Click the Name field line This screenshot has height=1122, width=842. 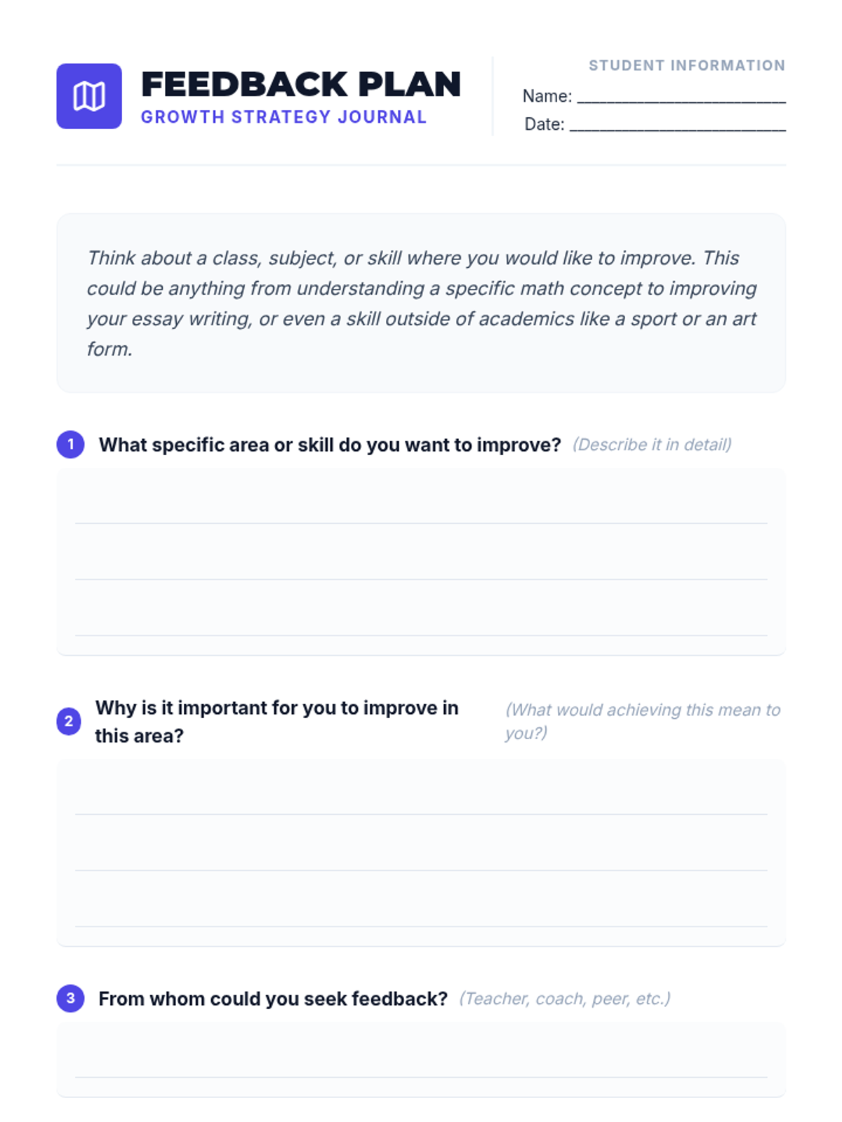click(x=681, y=96)
